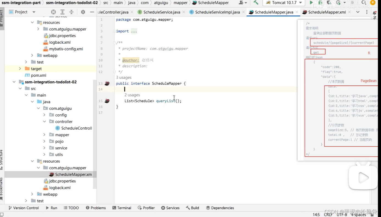Viewport: 381px width, 217px height.
Task: Collapse the controller package
Action: [44, 121]
